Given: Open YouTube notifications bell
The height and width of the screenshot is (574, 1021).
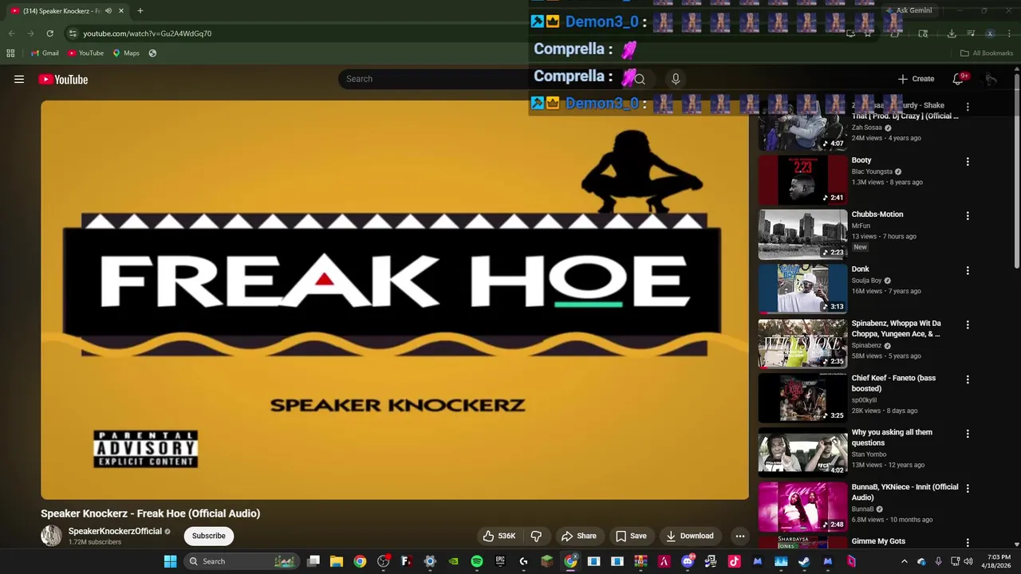Looking at the screenshot, I should click(958, 79).
